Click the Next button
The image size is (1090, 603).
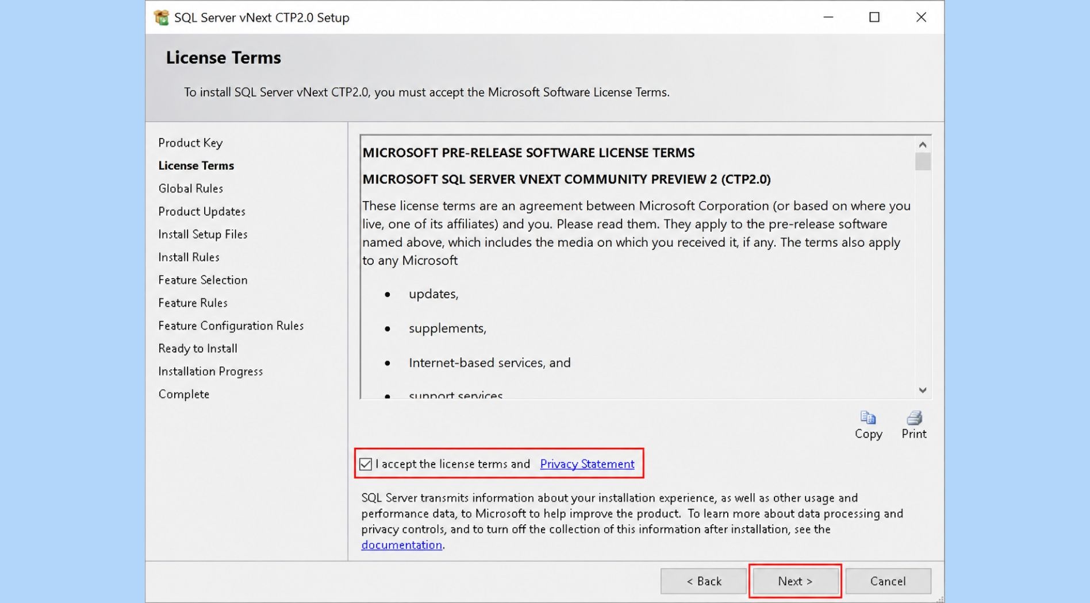tap(795, 581)
